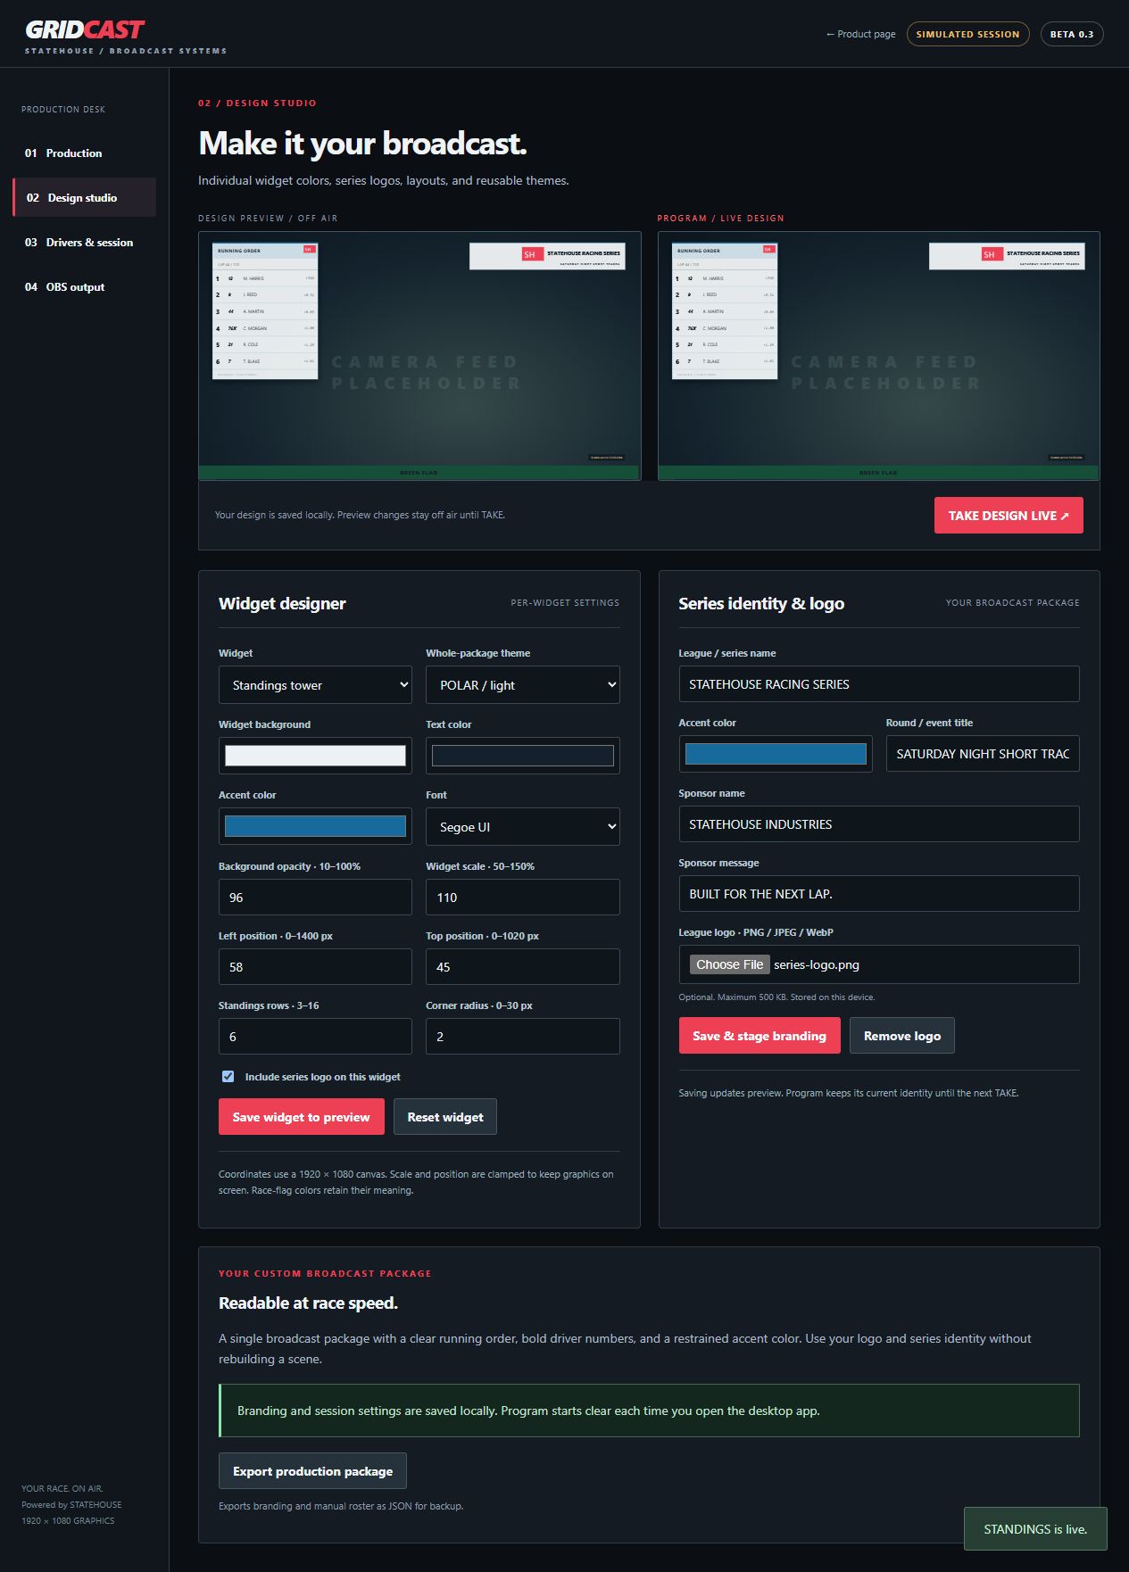Focus the Widget scale field
This screenshot has width=1129, height=1572.
522,898
